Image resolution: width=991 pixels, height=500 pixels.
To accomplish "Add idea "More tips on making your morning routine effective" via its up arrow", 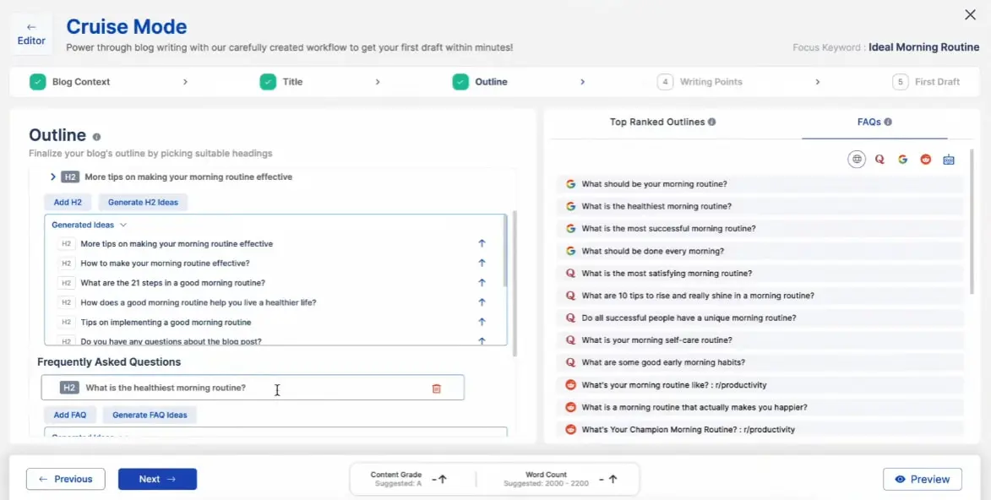I will pos(482,243).
